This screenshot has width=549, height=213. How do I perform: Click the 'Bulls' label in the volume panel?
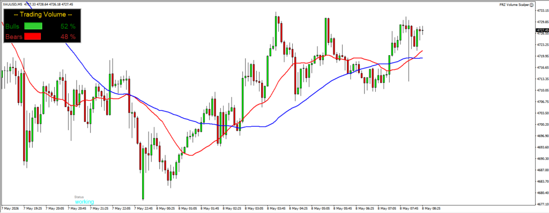(12, 26)
